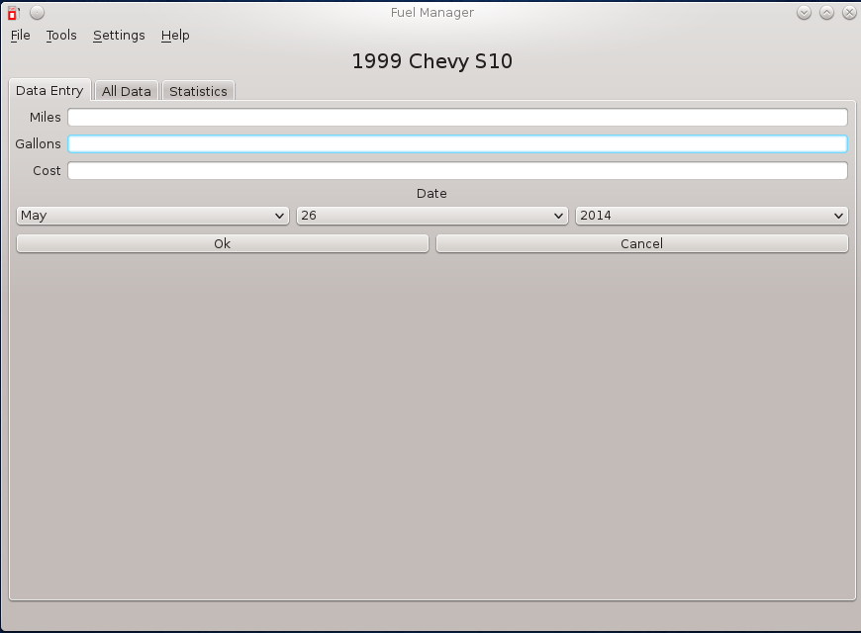The height and width of the screenshot is (633, 861).
Task: Minimize the Fuel Manager window
Action: point(804,13)
